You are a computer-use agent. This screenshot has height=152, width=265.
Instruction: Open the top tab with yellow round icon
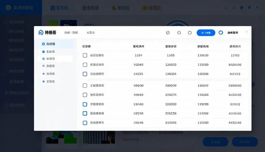point(152,8)
